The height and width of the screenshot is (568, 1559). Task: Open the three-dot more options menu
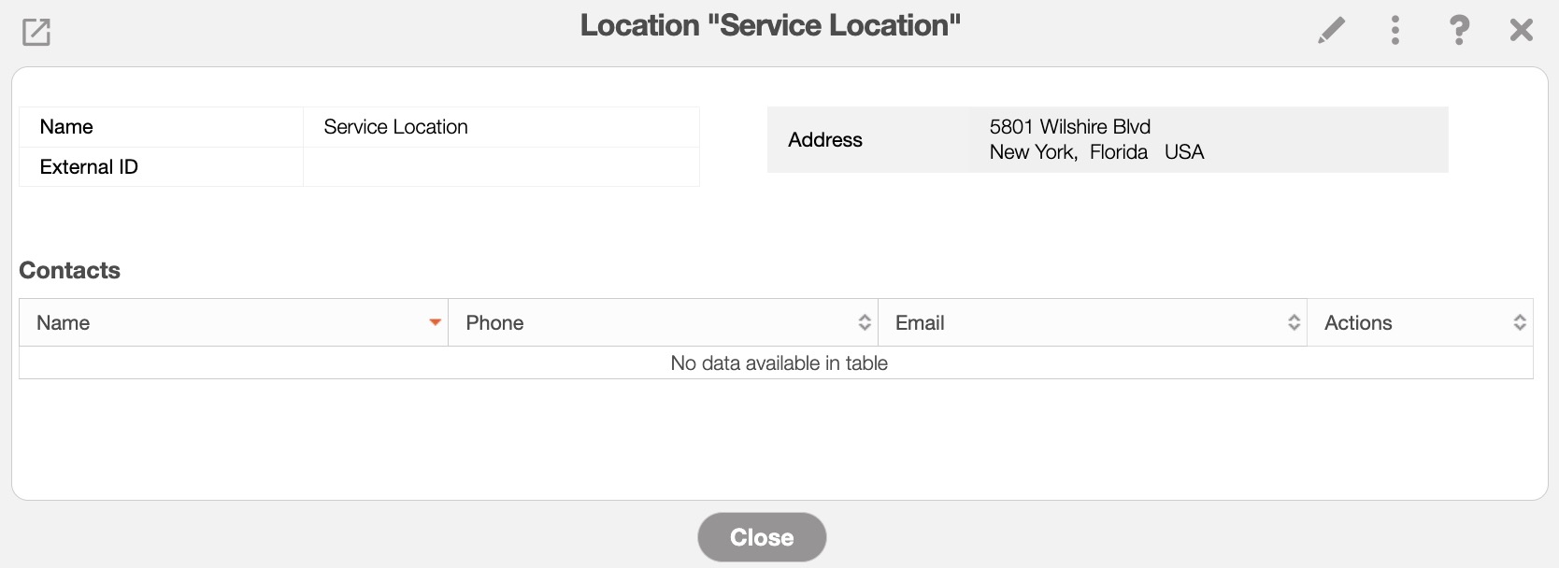point(1395,30)
